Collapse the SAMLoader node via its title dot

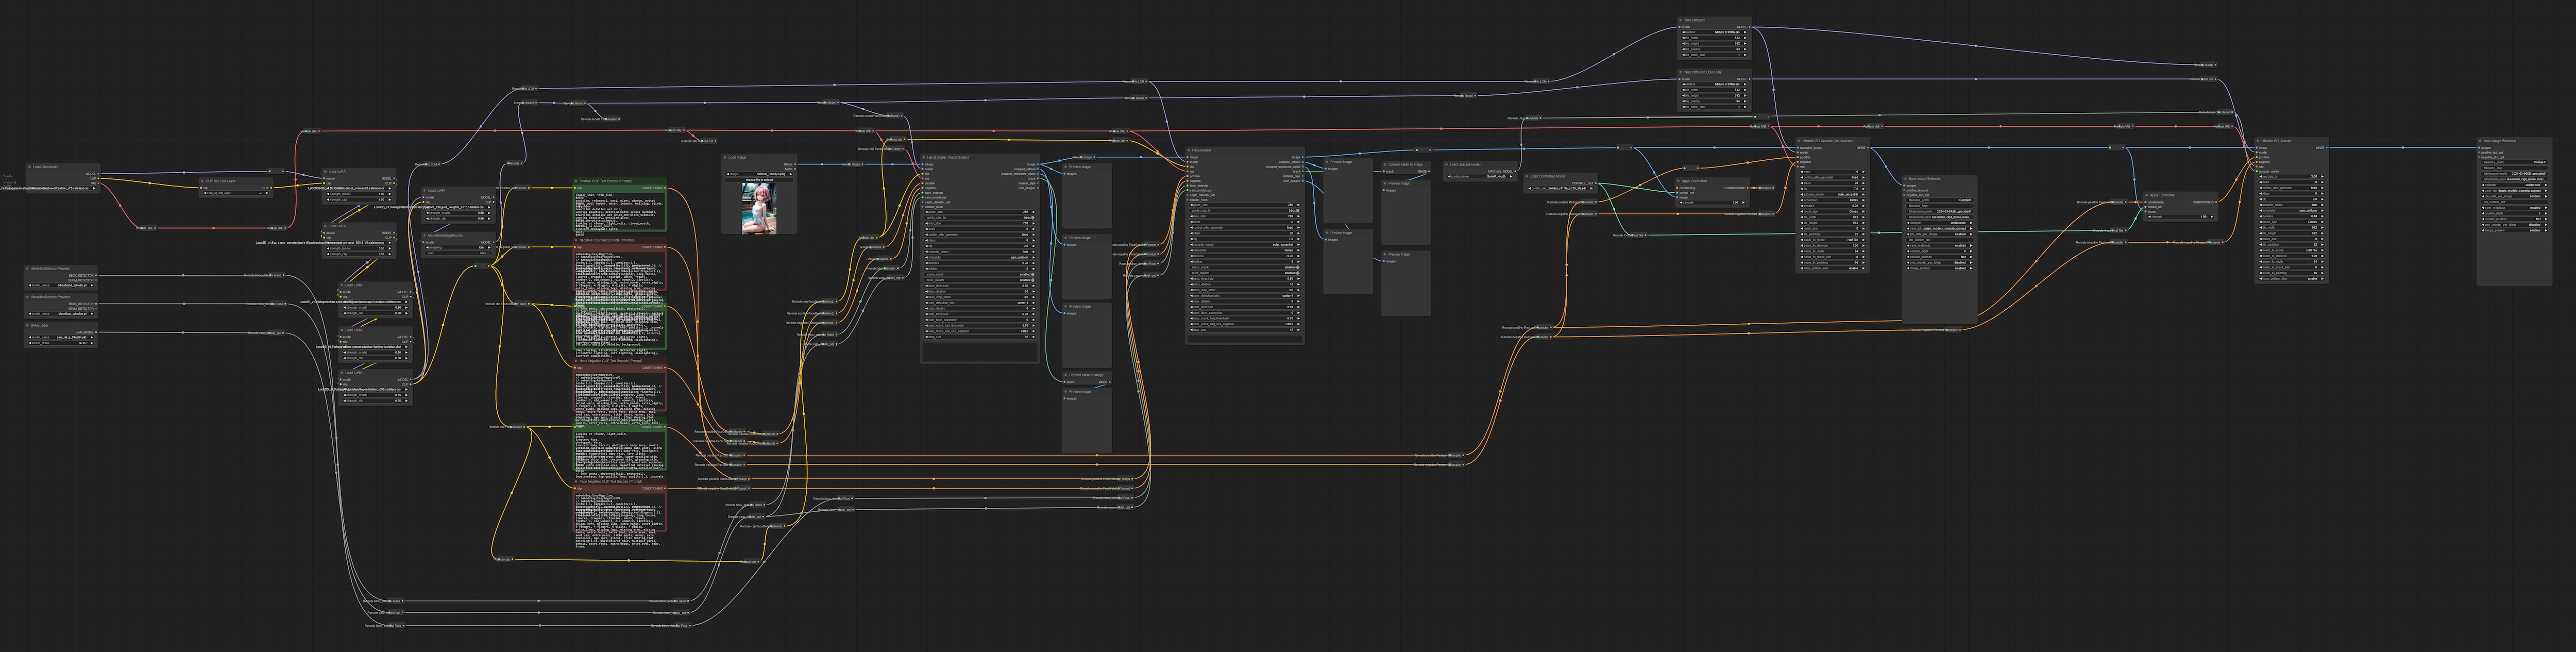(27, 325)
